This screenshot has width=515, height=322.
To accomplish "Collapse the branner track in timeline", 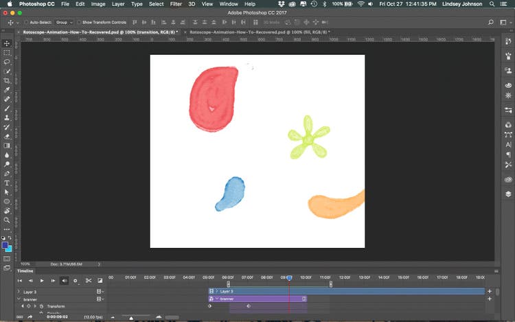I will point(19,299).
